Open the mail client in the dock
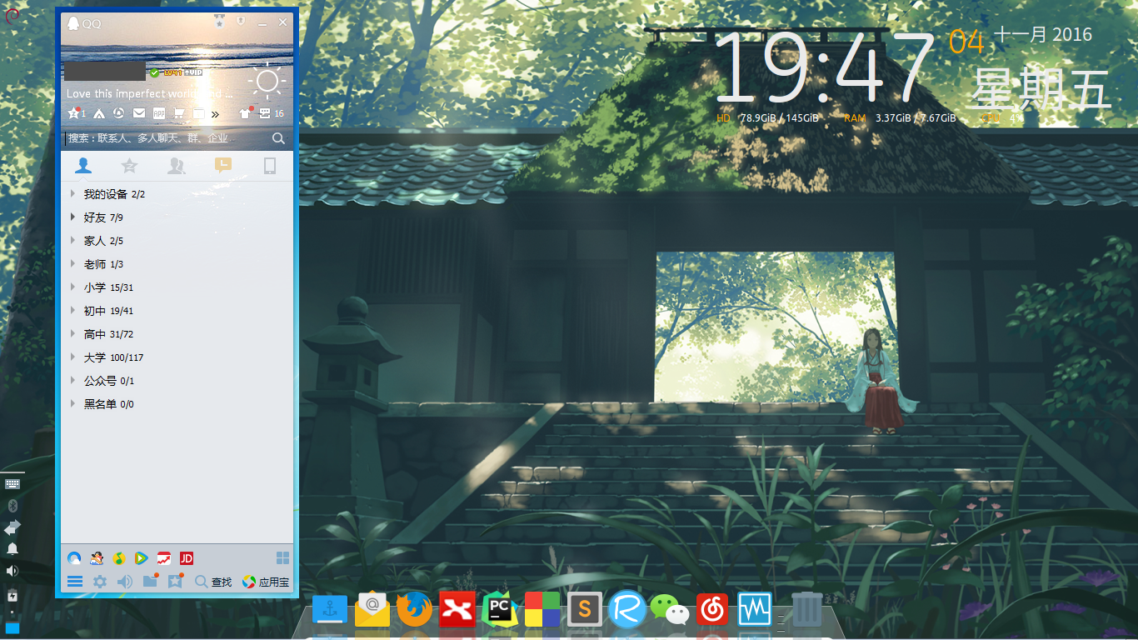The height and width of the screenshot is (640, 1138). (x=372, y=609)
